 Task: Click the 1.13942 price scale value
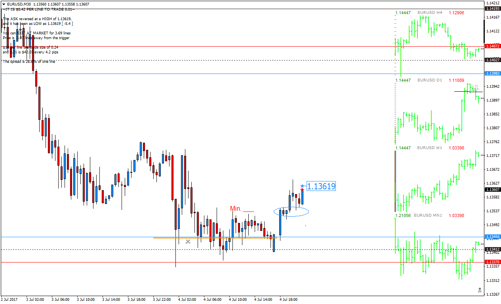[493, 86]
